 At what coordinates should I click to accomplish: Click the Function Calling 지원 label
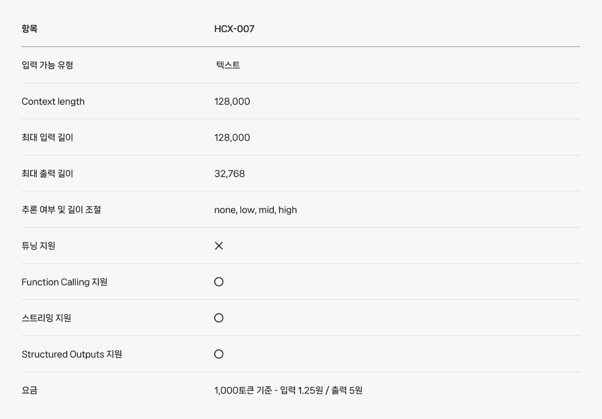click(x=65, y=282)
